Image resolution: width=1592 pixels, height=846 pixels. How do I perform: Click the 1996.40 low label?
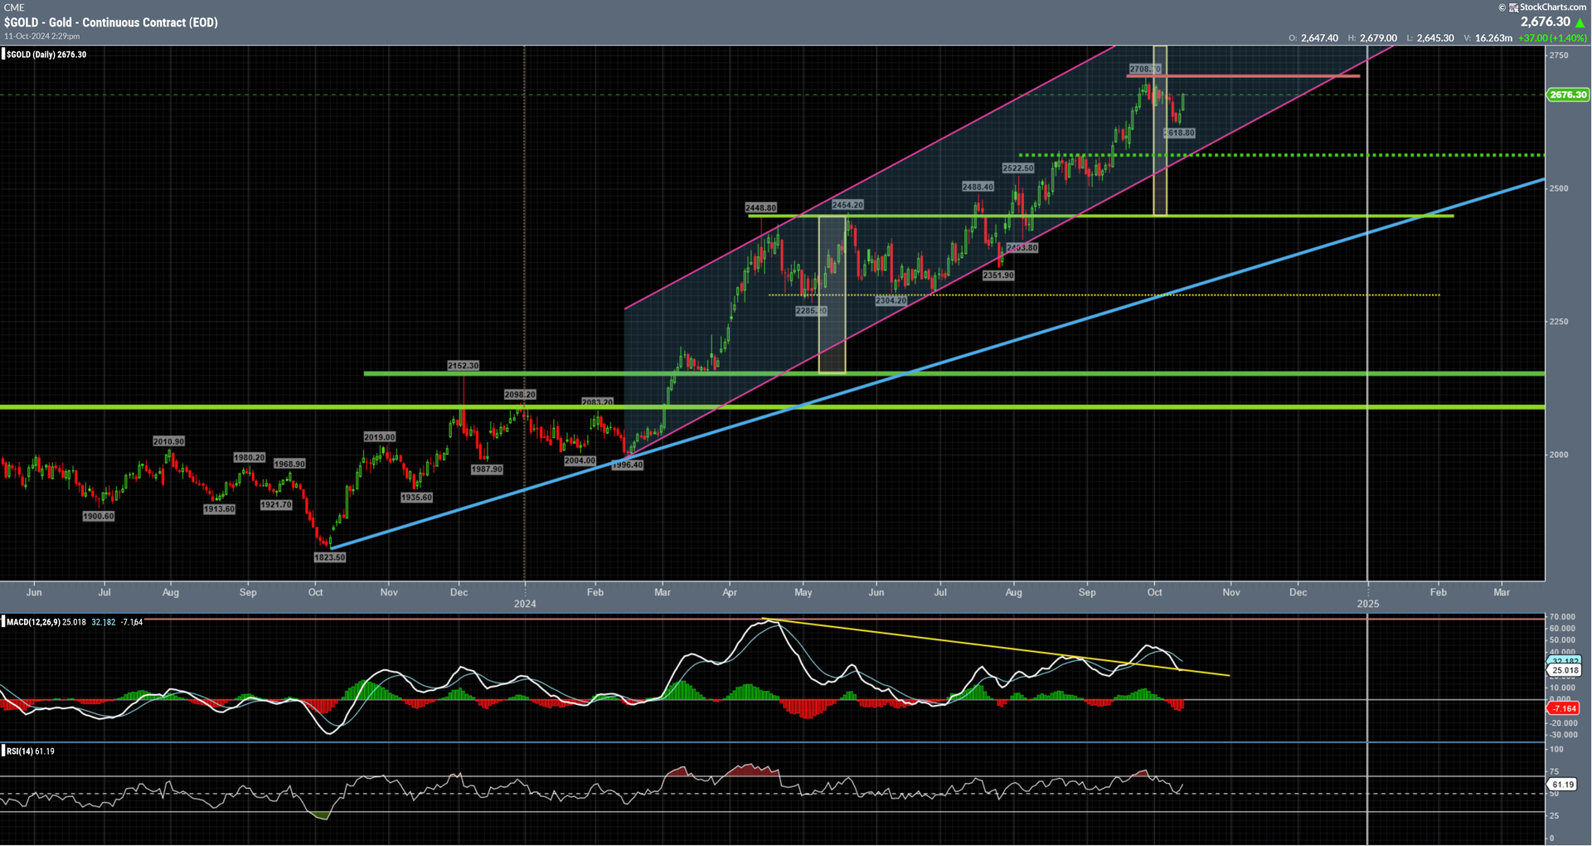point(628,465)
